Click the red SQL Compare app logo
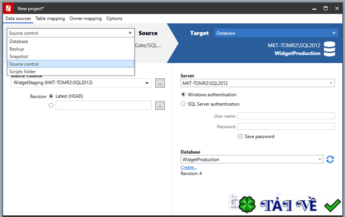The width and height of the screenshot is (345, 217). coord(8,8)
